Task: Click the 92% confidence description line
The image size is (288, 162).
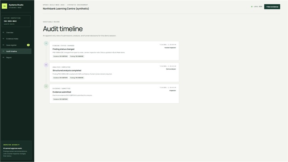Action: click(x=82, y=74)
